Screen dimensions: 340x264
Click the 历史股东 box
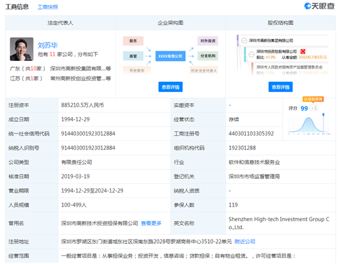(137, 71)
